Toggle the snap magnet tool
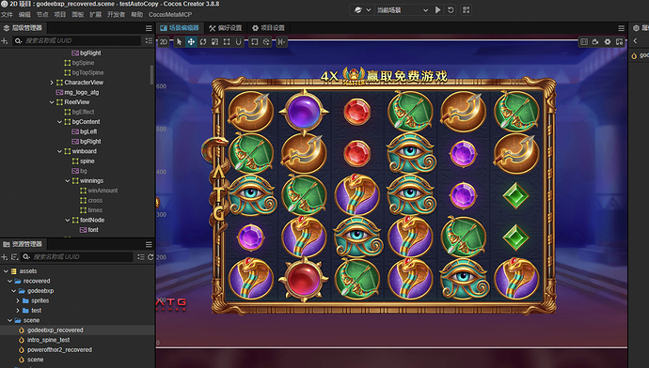Screen dimensions: 649x368 coord(238,41)
